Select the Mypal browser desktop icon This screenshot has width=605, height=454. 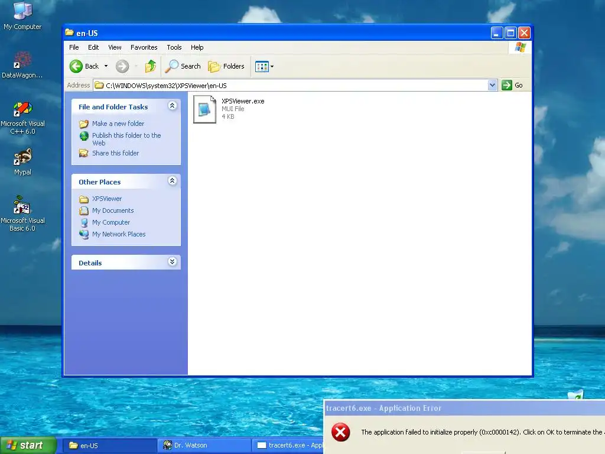(x=22, y=162)
